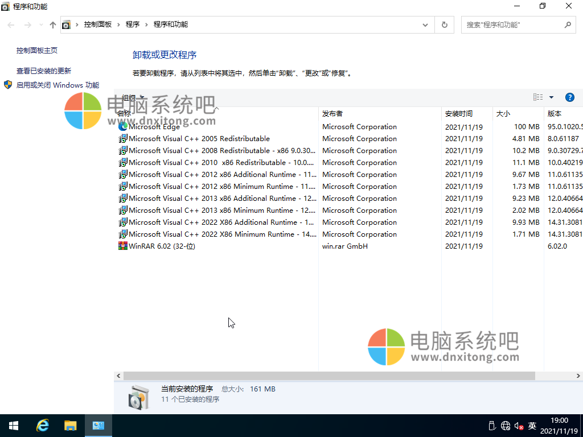Sort list by 安装时间 column header

point(459,114)
